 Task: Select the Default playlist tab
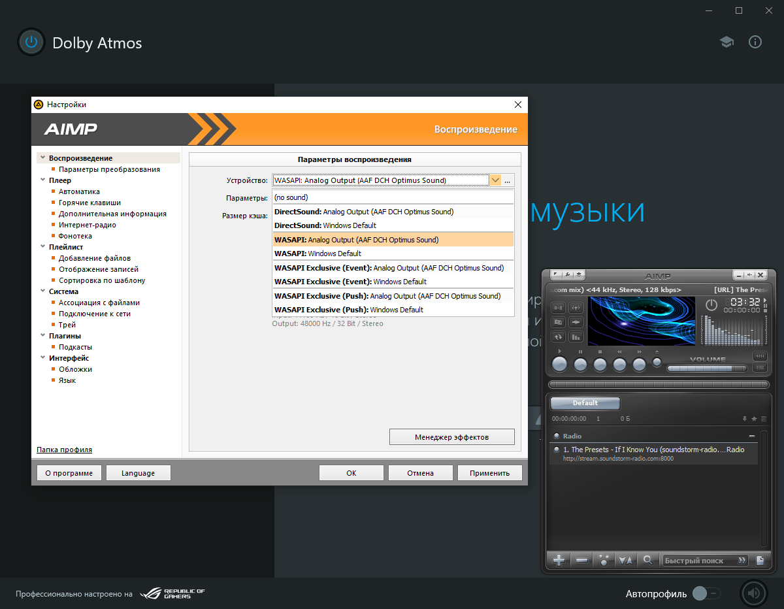click(x=585, y=403)
